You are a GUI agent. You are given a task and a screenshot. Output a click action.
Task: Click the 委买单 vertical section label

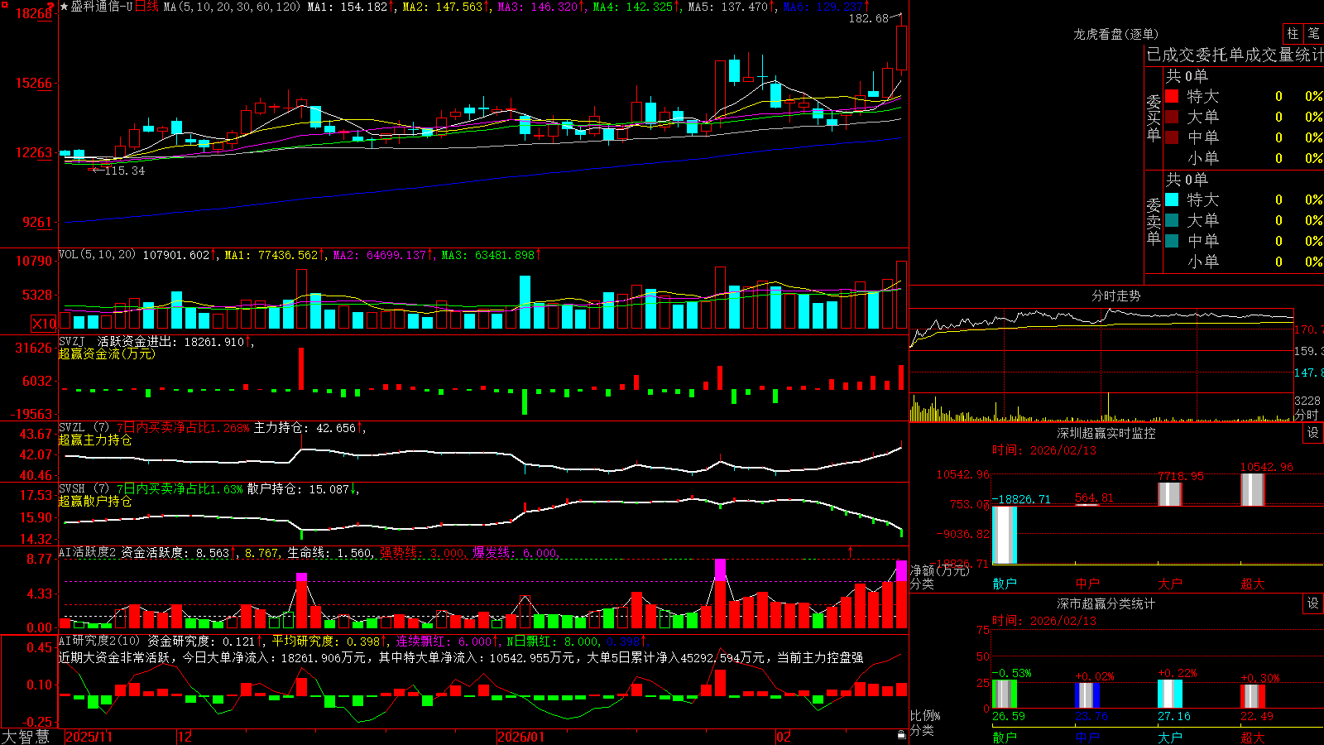pos(1154,118)
